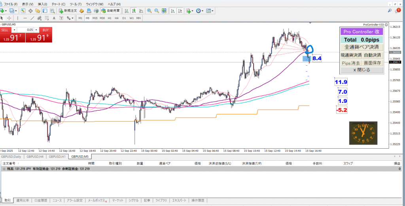Select the crosshair cursor tool

pos(9,18)
